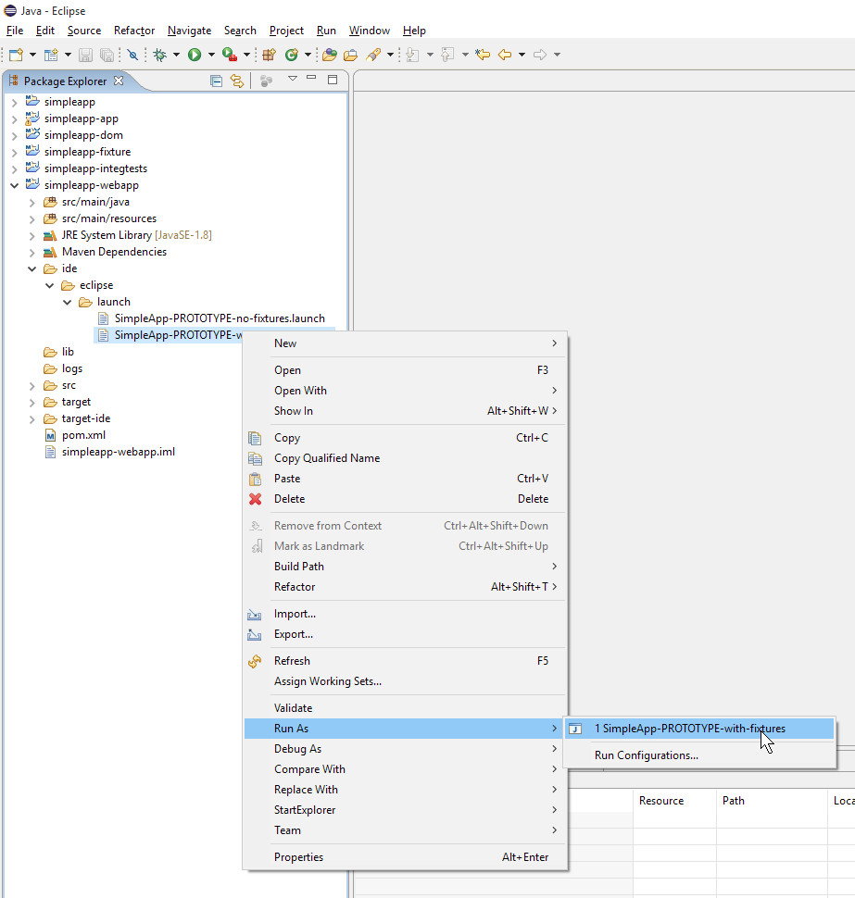Click the Save All toolbar icon
Viewport: 855px width, 898px height.
tap(107, 55)
